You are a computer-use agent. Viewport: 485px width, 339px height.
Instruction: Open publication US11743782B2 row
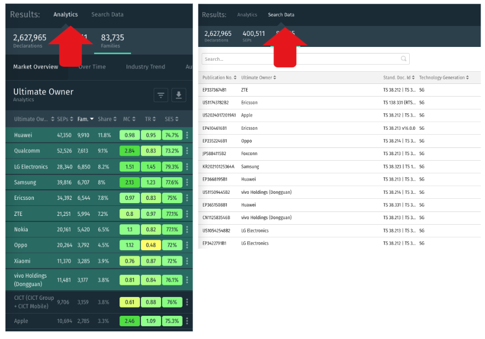tap(340, 103)
